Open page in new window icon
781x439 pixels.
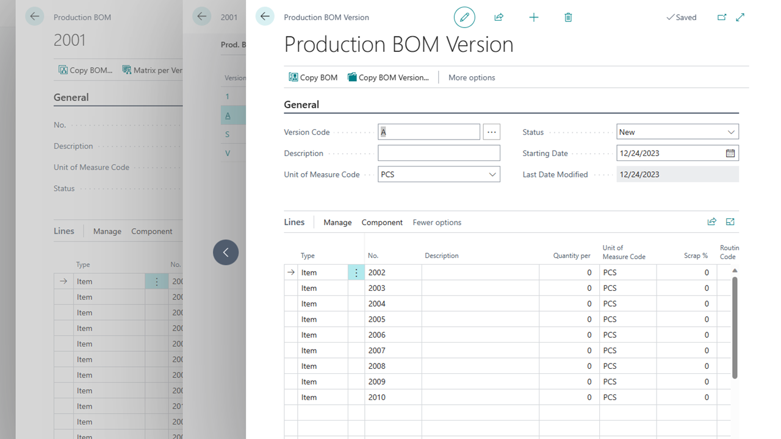[722, 17]
